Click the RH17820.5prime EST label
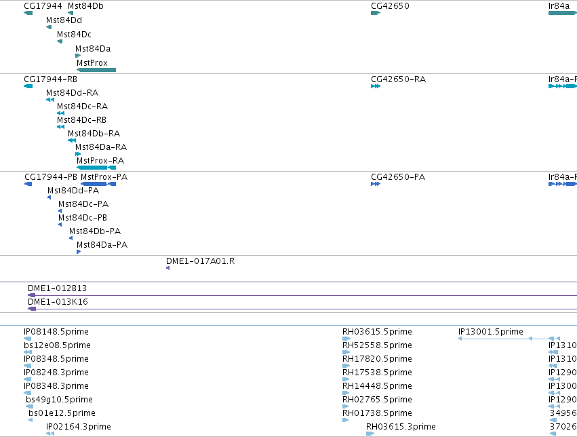 click(377, 359)
